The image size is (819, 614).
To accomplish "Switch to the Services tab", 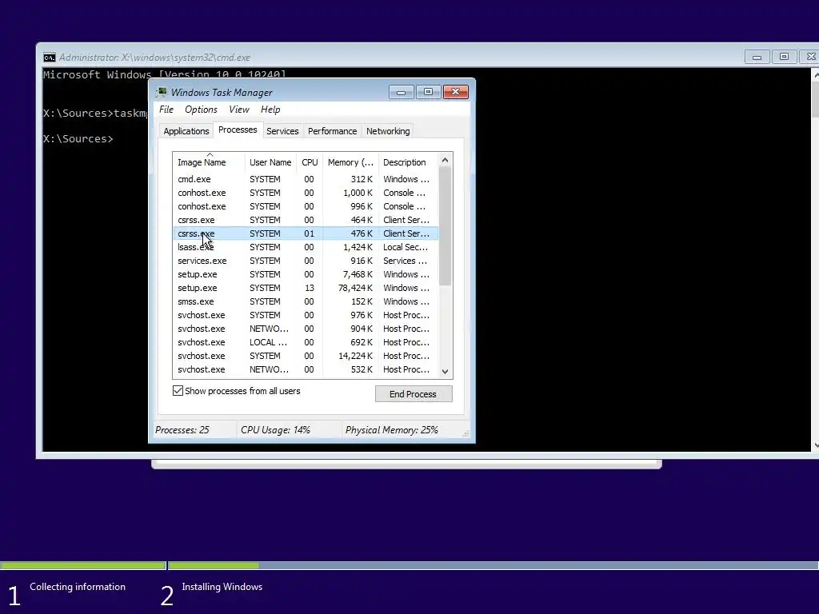I will tap(282, 131).
